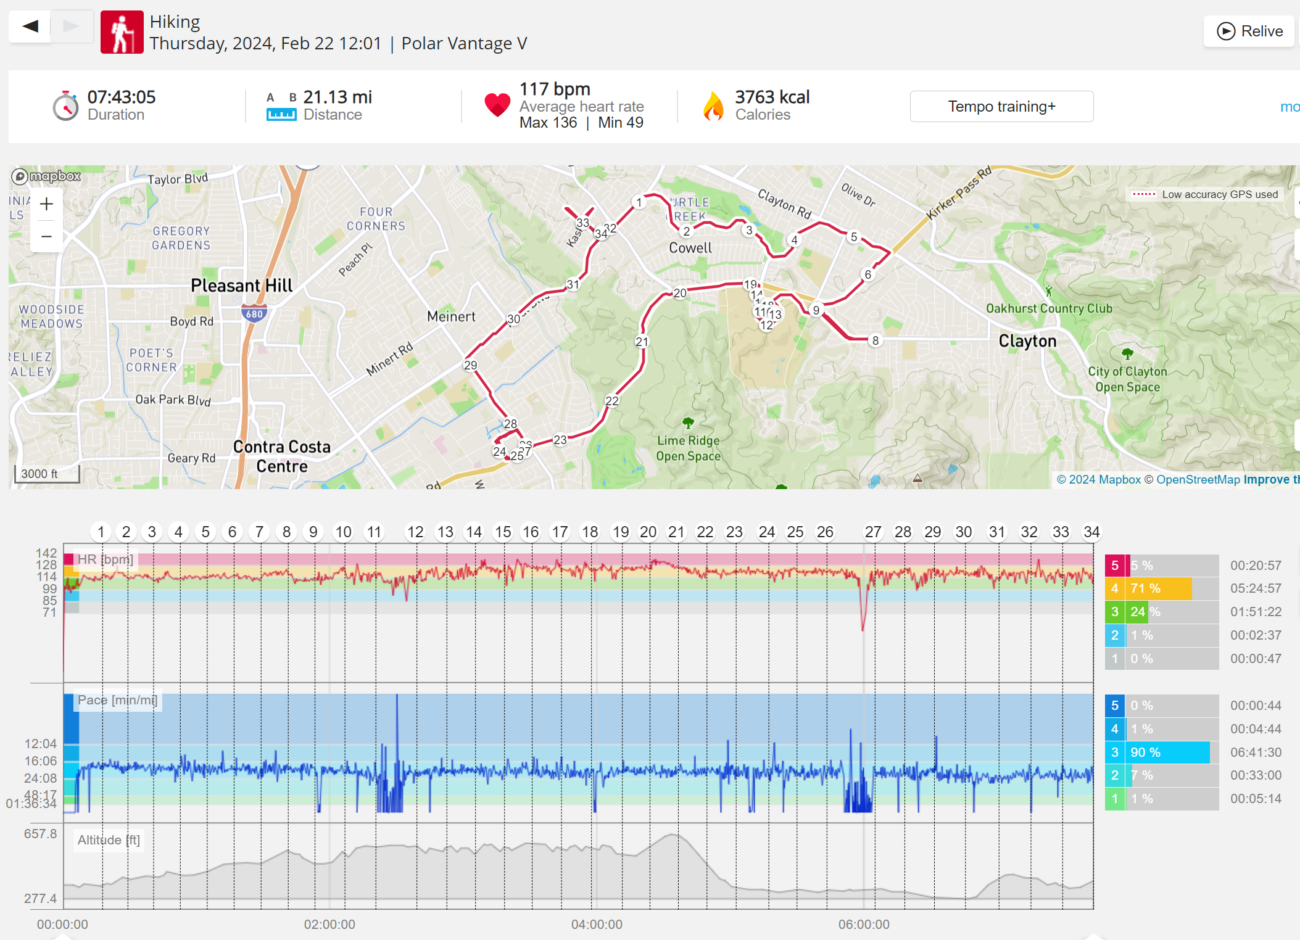Select lap marker 12 above chart
The image size is (1300, 940).
coord(415,532)
